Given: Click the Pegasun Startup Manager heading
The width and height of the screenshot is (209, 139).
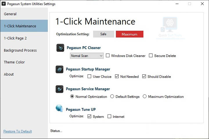Looking at the screenshot, I should click(88, 69).
